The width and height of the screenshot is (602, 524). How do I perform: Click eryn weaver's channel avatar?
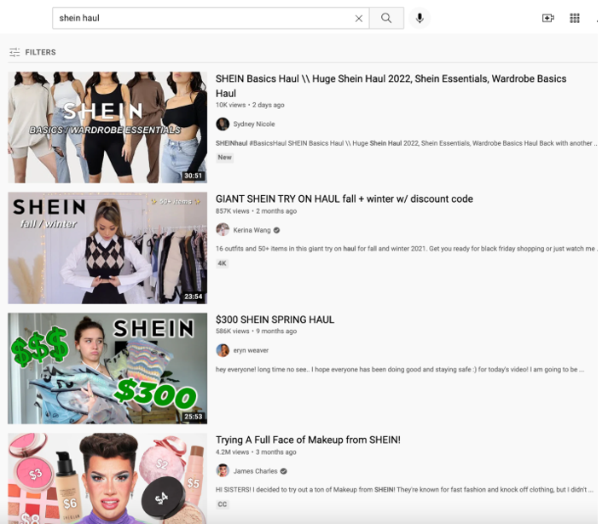[x=223, y=350]
